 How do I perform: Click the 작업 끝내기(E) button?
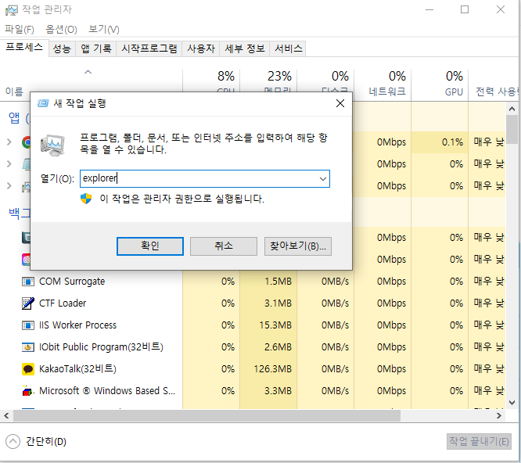tap(479, 441)
